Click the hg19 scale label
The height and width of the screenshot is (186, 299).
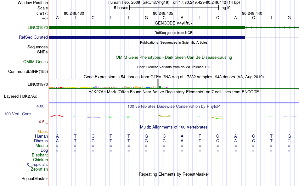point(226,8)
